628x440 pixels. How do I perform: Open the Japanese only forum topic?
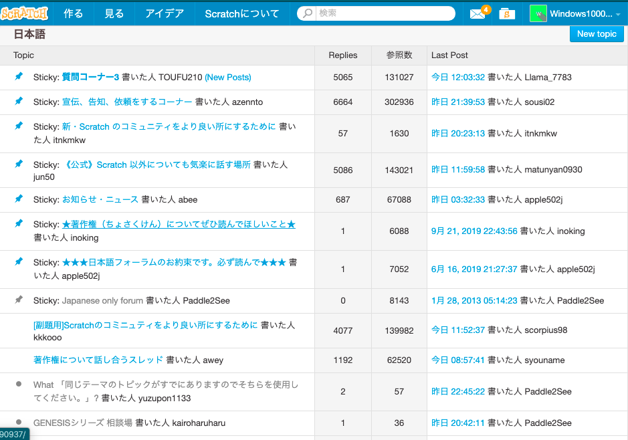pos(102,301)
